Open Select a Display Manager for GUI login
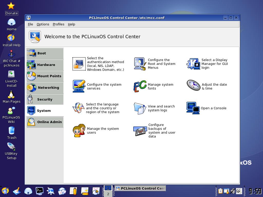Screen dimensions: 263x197 tap(207, 64)
